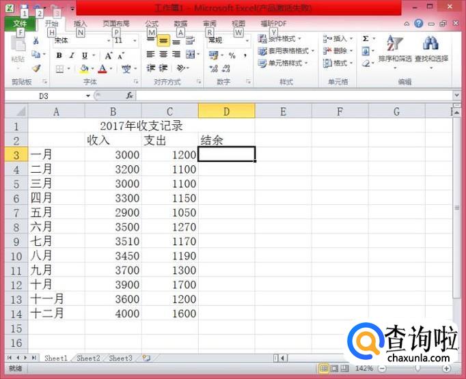Click the cell borders icon
The width and height of the screenshot is (466, 379).
tap(59, 69)
